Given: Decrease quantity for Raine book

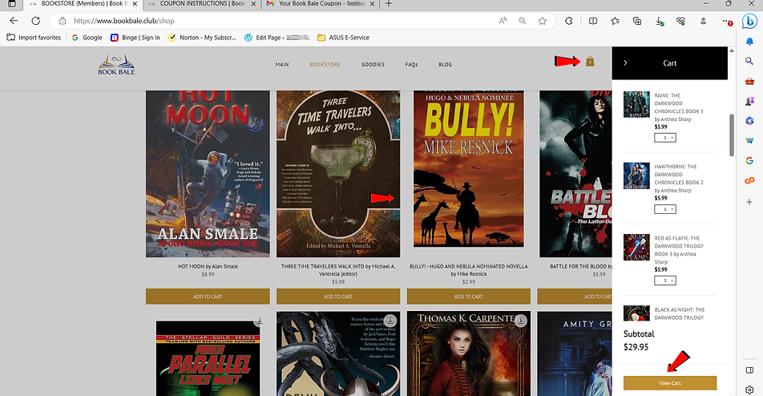Looking at the screenshot, I should [658, 138].
